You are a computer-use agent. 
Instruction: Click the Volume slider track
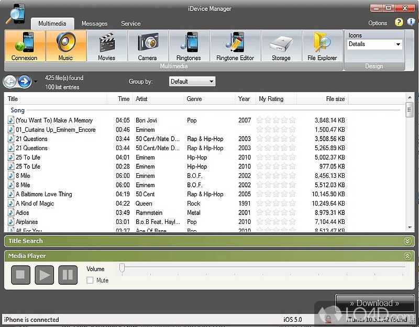point(262,268)
